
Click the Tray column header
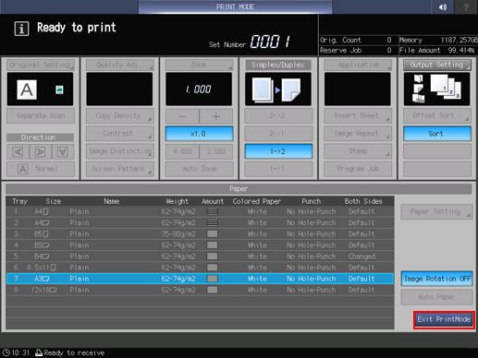pyautogui.click(x=19, y=201)
